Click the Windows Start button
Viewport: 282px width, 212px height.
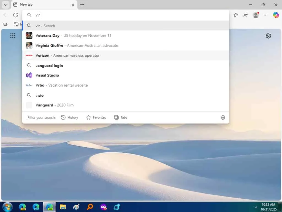8,207
